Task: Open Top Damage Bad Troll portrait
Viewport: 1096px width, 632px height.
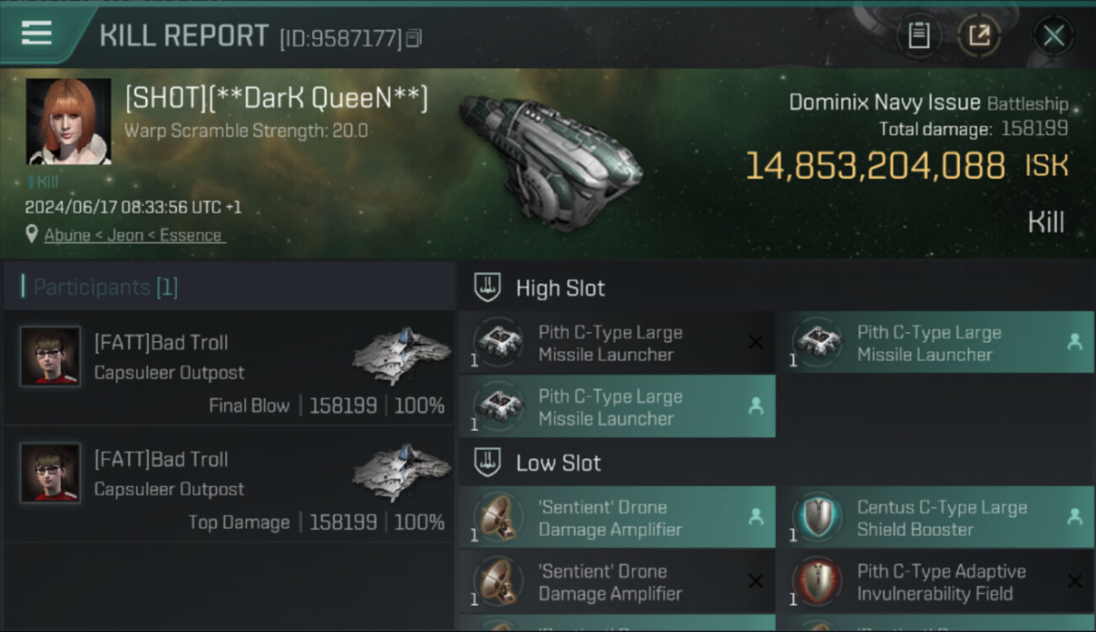Action: [51, 473]
